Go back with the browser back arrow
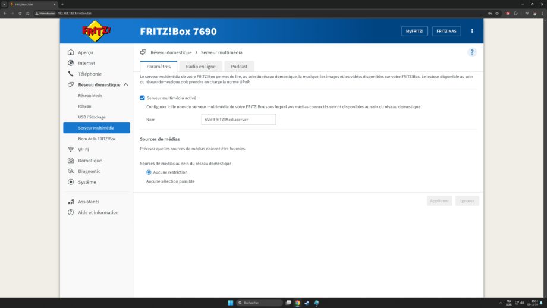This screenshot has height=308, width=547. point(5,13)
